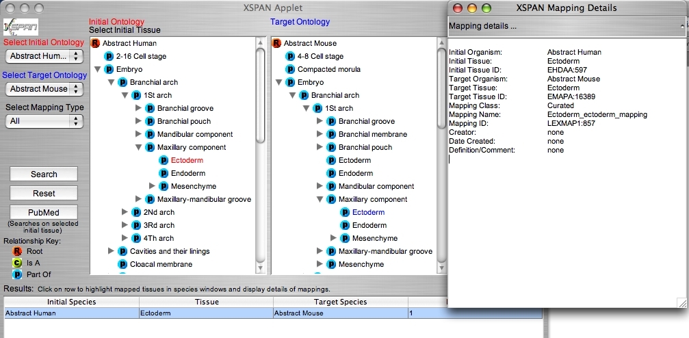
Task: Click the Root icon in Relationship Key
Action: click(16, 251)
